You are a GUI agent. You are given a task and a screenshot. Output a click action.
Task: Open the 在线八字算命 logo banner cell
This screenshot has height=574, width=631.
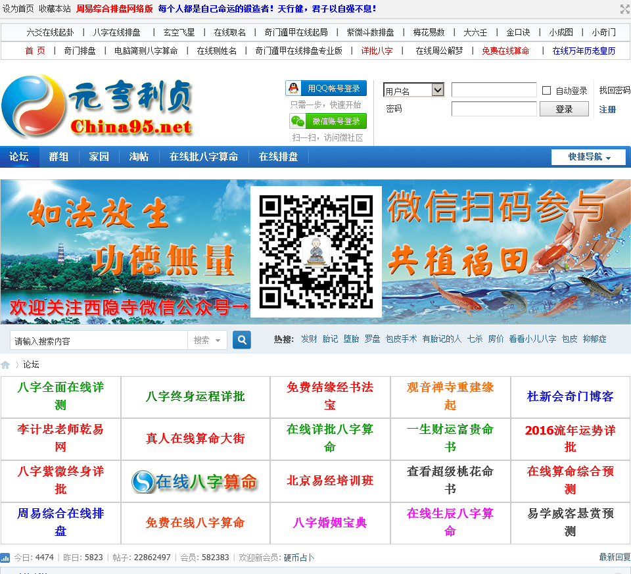point(195,481)
